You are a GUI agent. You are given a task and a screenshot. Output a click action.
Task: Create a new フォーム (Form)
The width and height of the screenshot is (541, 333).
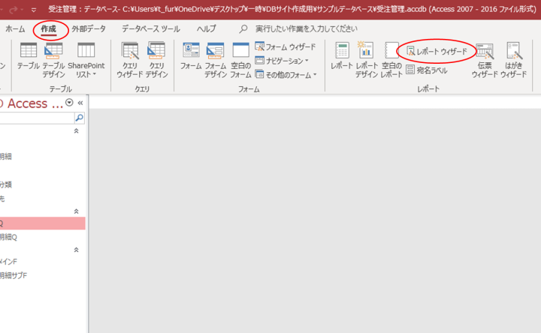pyautogui.click(x=190, y=58)
